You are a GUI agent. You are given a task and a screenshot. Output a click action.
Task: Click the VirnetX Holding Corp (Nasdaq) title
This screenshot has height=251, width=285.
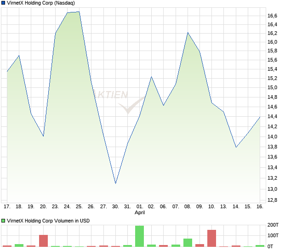tap(41, 3)
